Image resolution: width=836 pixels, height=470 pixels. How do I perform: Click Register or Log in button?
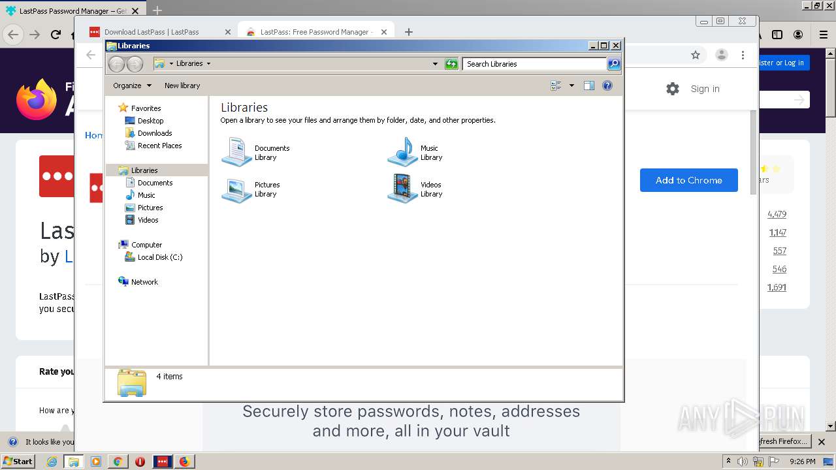[x=783, y=63]
